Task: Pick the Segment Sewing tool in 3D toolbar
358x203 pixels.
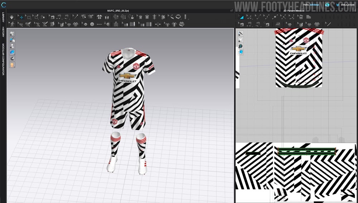Action: [59, 17]
